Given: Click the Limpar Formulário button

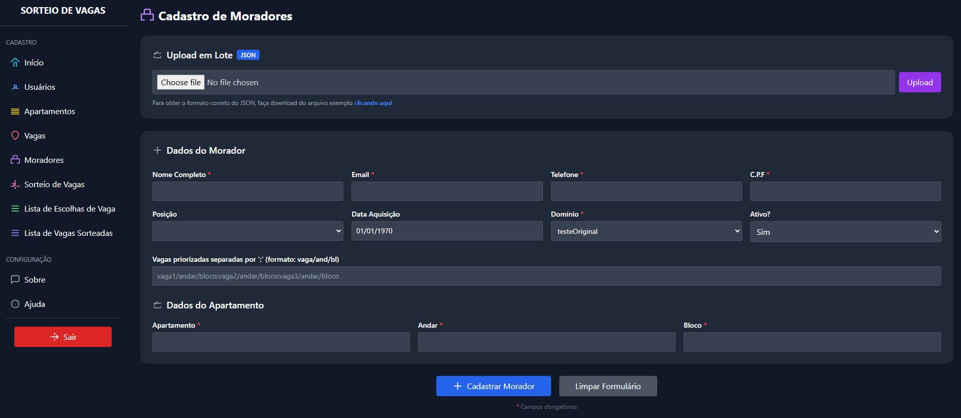Looking at the screenshot, I should 607,386.
